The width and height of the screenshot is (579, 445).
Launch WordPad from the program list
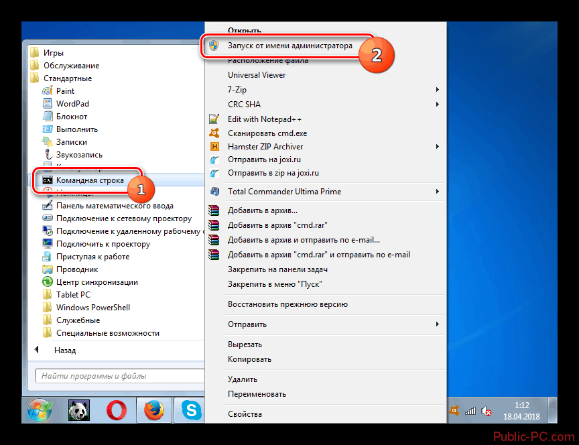tap(72, 104)
